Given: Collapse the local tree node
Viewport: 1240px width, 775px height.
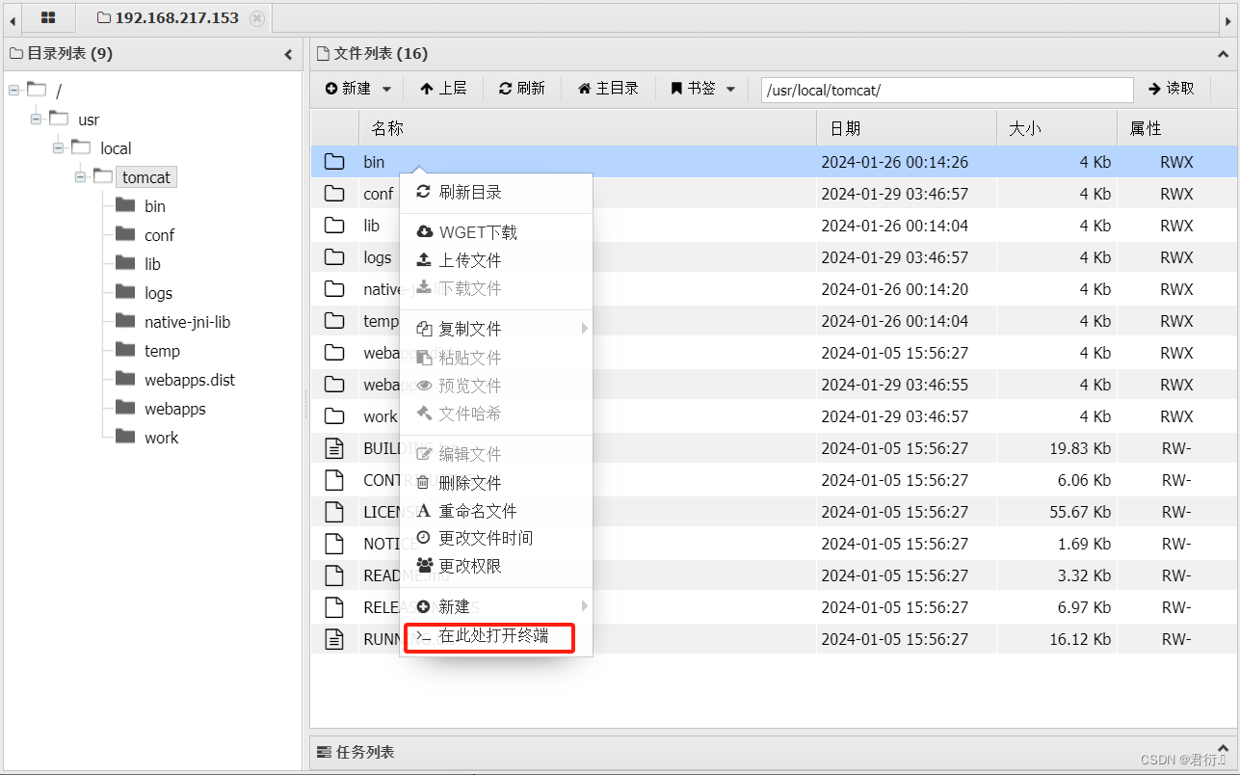Looking at the screenshot, I should (60, 148).
